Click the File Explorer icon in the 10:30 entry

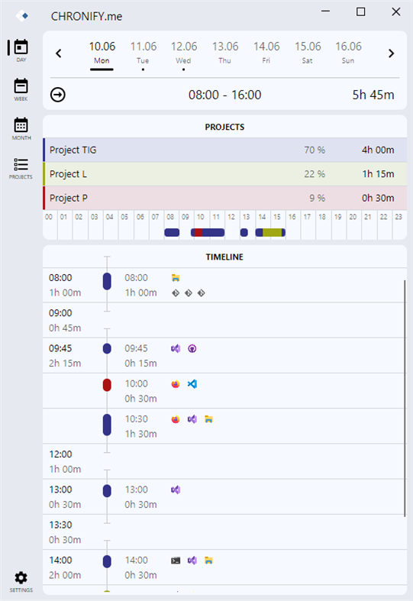tap(209, 419)
